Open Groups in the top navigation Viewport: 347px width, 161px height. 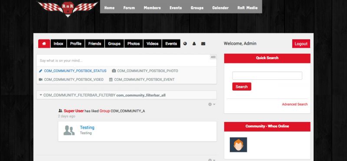[x=197, y=8]
